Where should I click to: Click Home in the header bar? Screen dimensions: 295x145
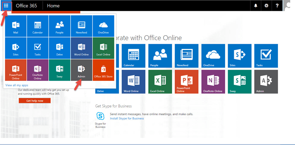53,6
